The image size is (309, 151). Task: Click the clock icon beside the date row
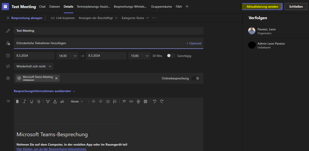click(8, 56)
